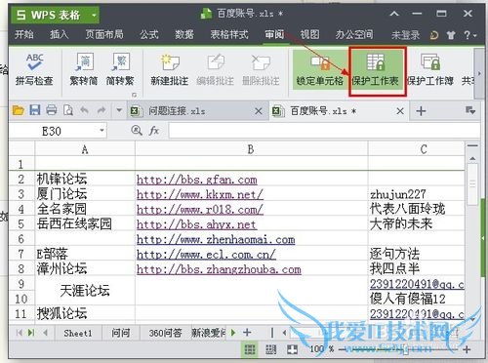Click the print icon in quick toolbar

(52, 110)
